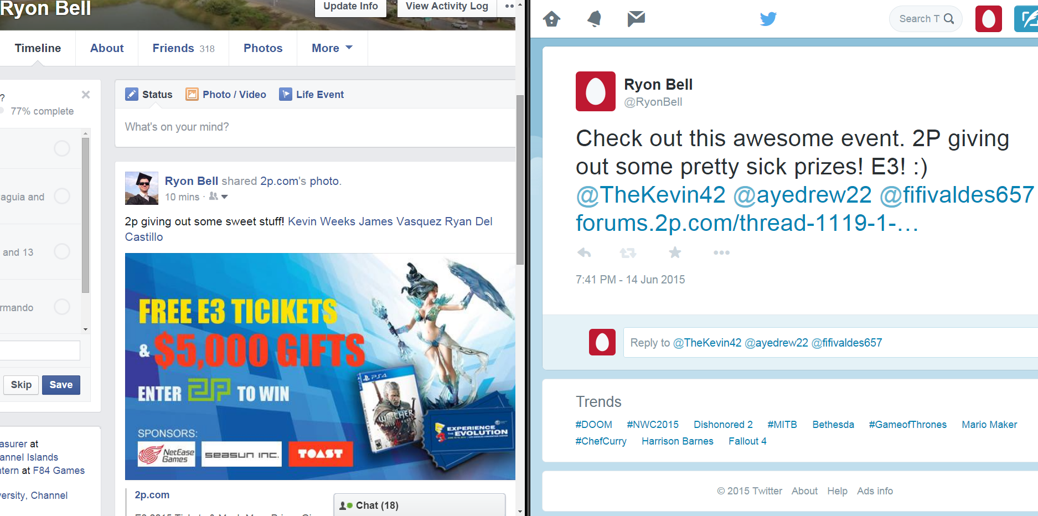
Task: Click the text field above Skip button
Action: click(x=40, y=350)
